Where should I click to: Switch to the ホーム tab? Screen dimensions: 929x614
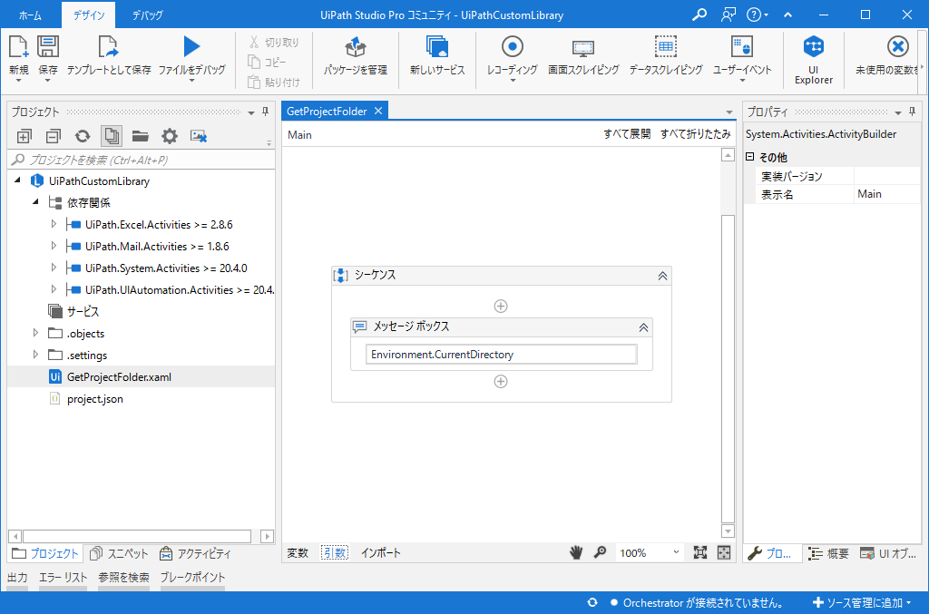(30, 15)
